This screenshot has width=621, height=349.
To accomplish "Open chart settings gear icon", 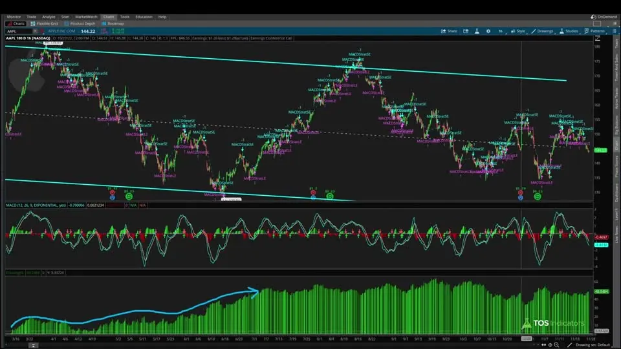I will 488,31.
